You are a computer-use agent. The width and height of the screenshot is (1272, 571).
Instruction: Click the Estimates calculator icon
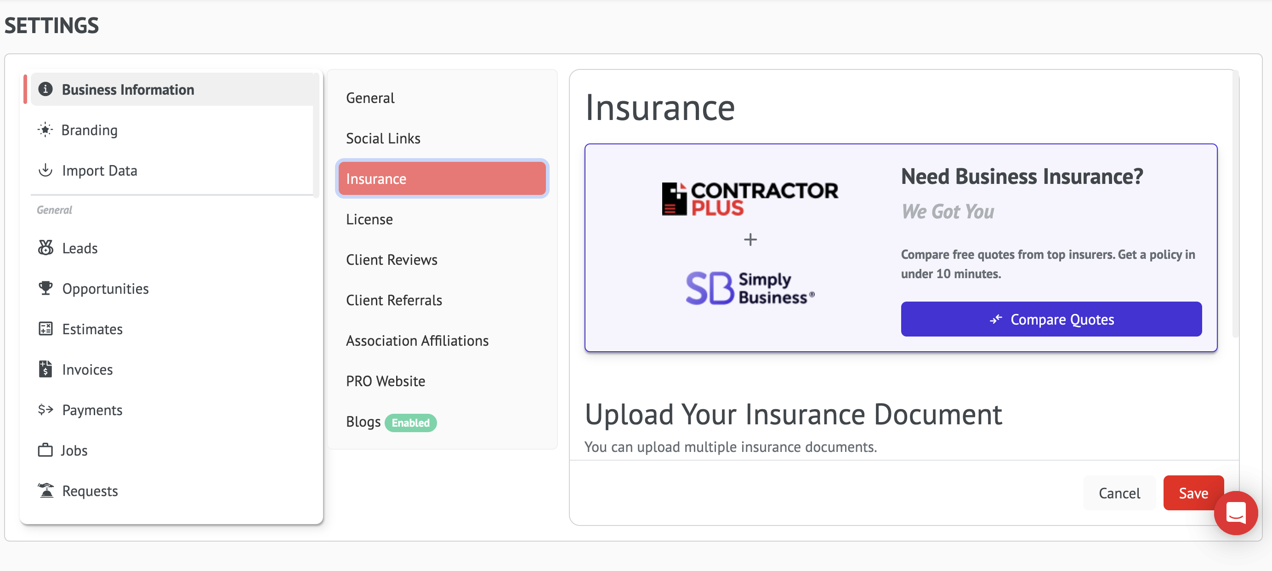pyautogui.click(x=45, y=328)
